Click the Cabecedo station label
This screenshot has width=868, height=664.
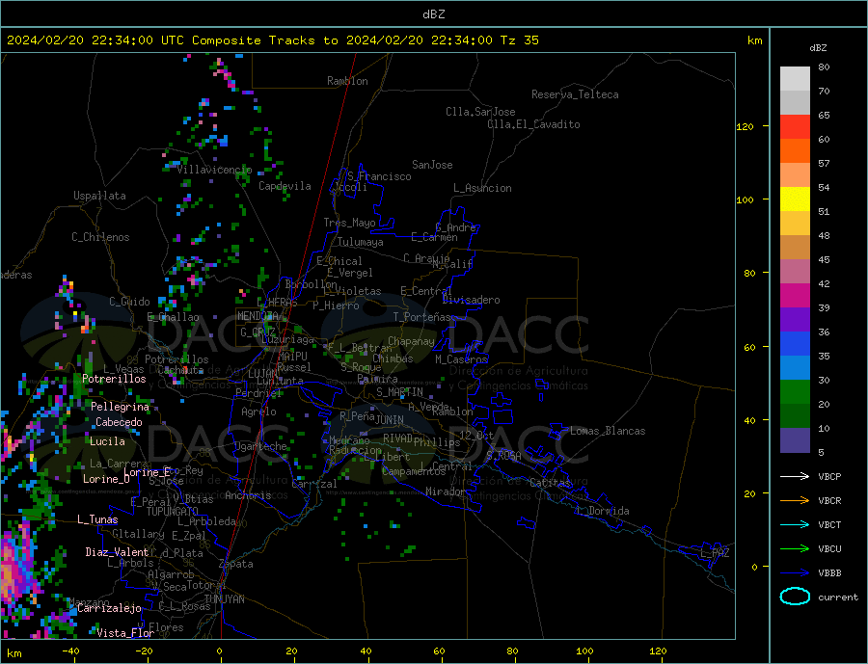[119, 422]
